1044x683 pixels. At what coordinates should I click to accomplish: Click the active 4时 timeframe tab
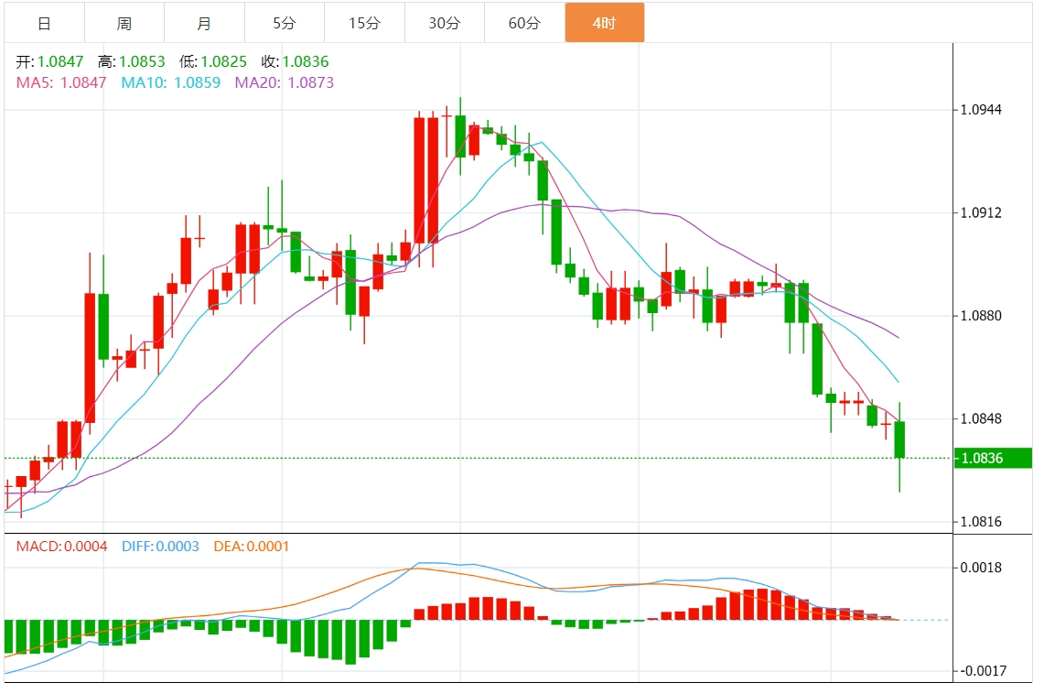coord(605,23)
